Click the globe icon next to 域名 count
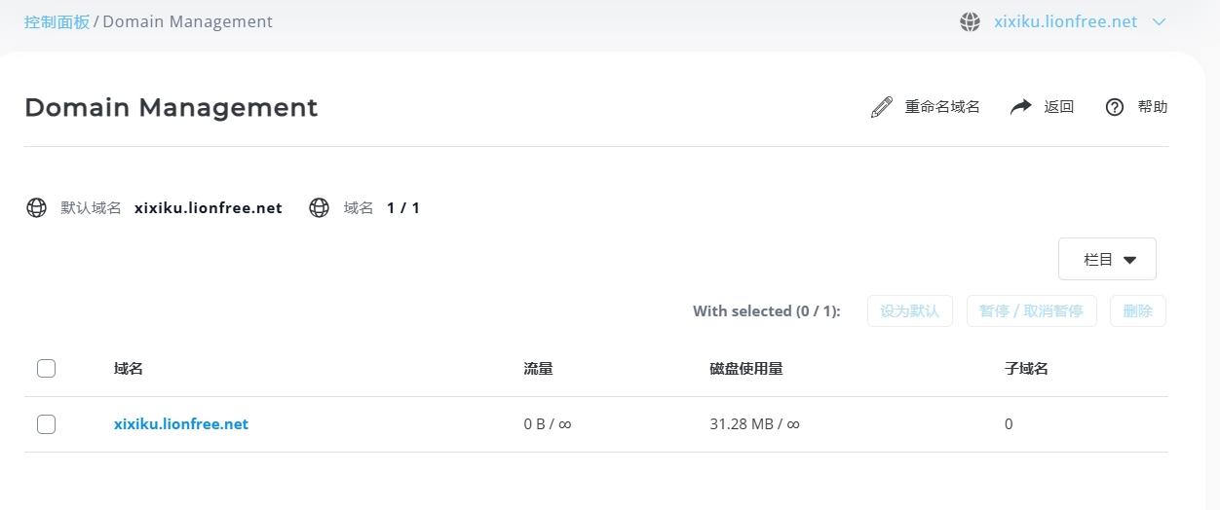Screen dimensions: 1220x510 coord(319,207)
